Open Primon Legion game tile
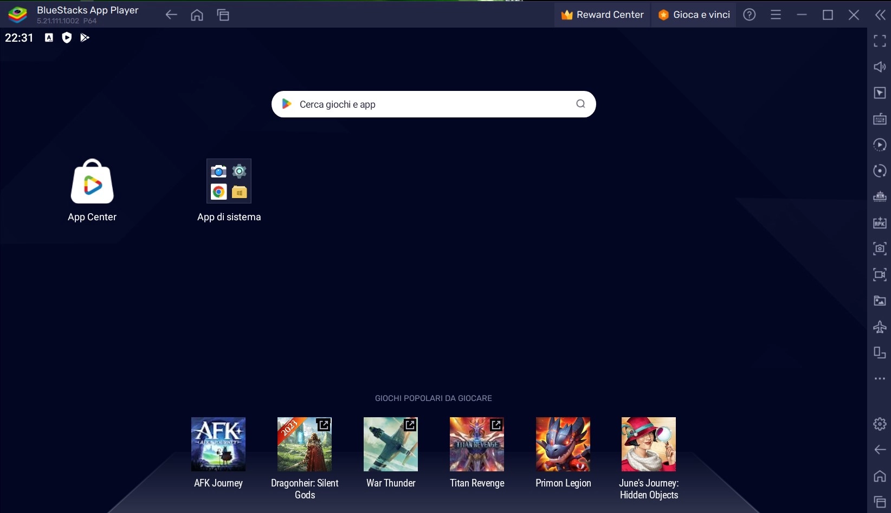The height and width of the screenshot is (513, 891). 563,444
